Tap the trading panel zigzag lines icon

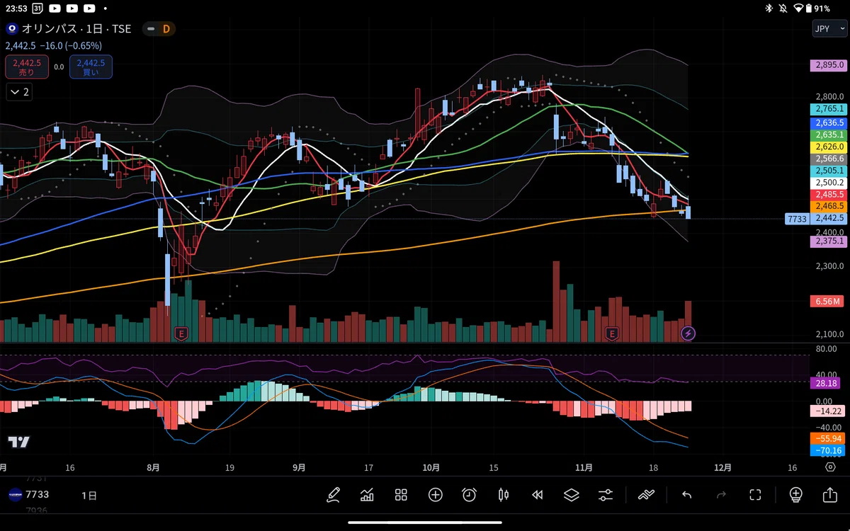[x=646, y=495]
